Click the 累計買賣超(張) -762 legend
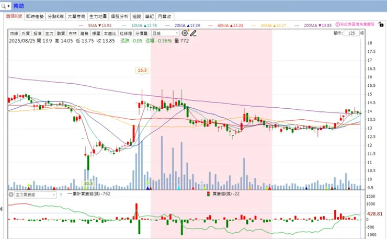The height and width of the screenshot is (239, 387). [89, 194]
